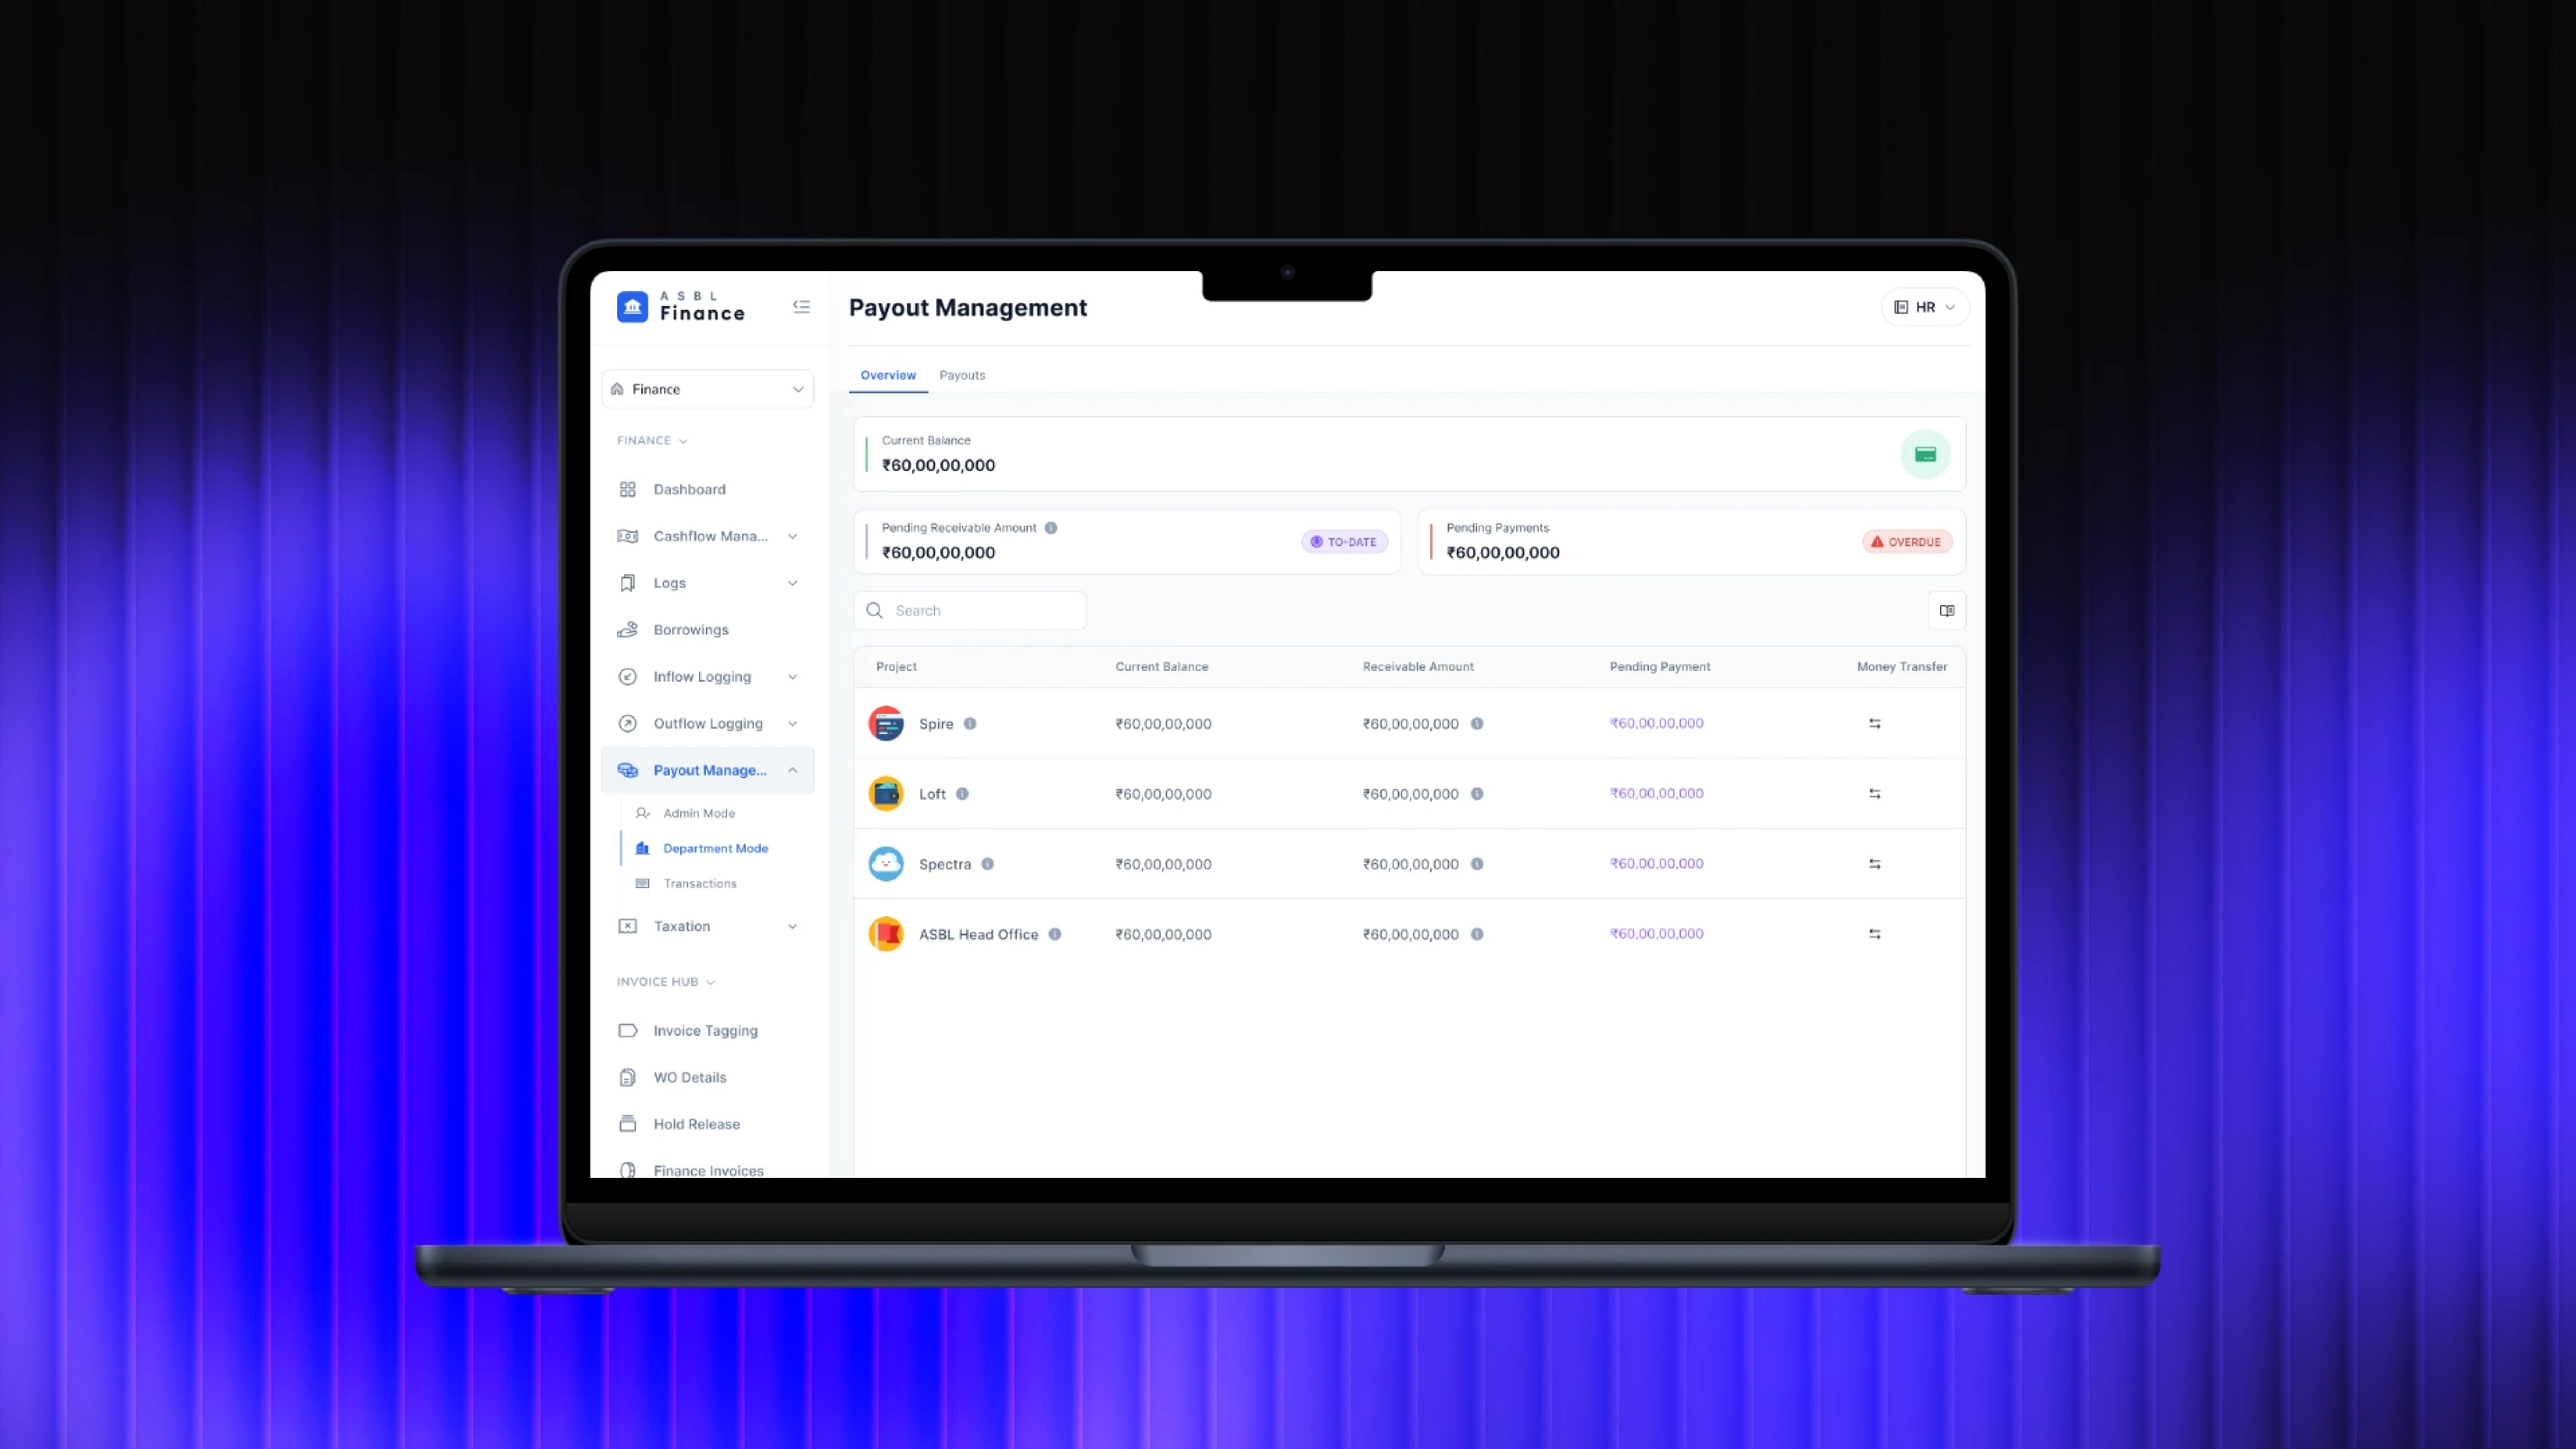The image size is (2576, 1449).
Task: Click the Spectra project avatar
Action: (x=886, y=864)
